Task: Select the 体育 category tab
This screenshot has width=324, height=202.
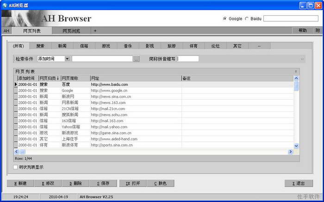Action: coord(193,46)
